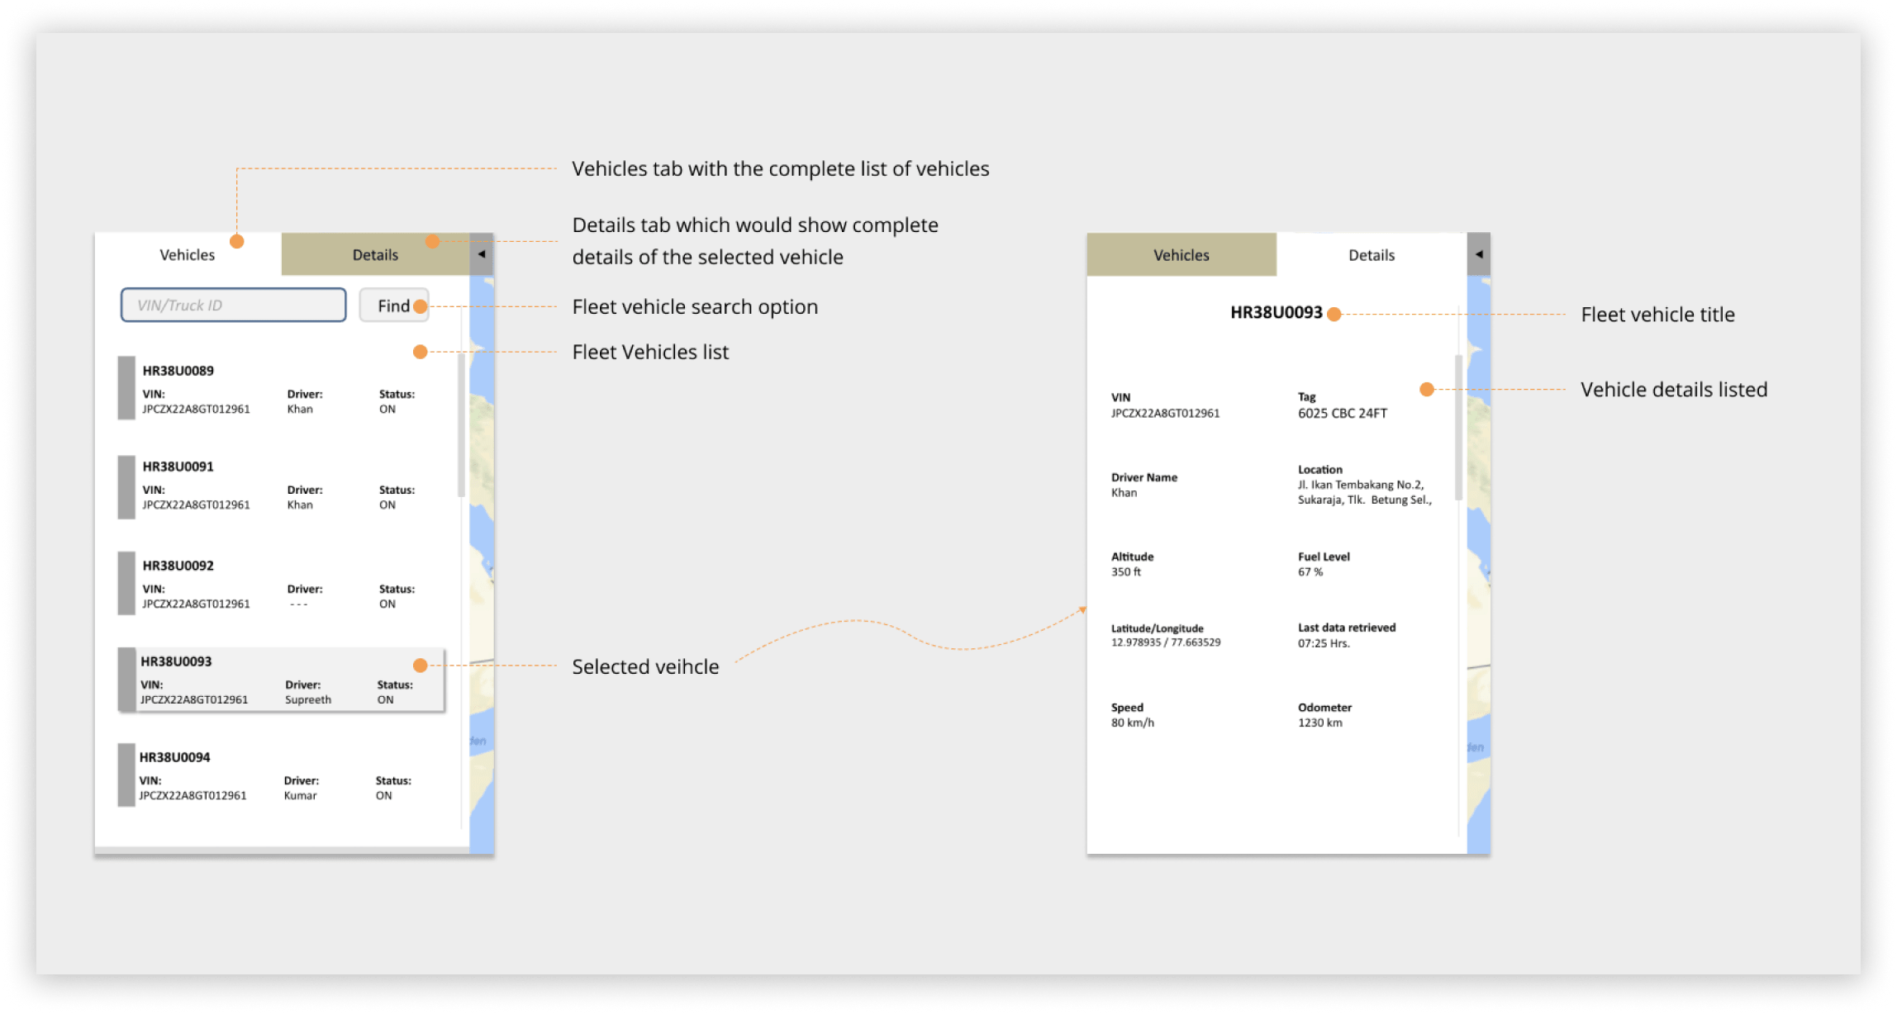Open Vehicles tab in left panel
Image resolution: width=1897 pixels, height=1014 pixels.
(x=188, y=255)
